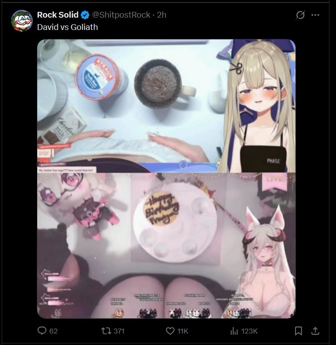Click the 371 reposts count
336x345 pixels.
point(119,331)
